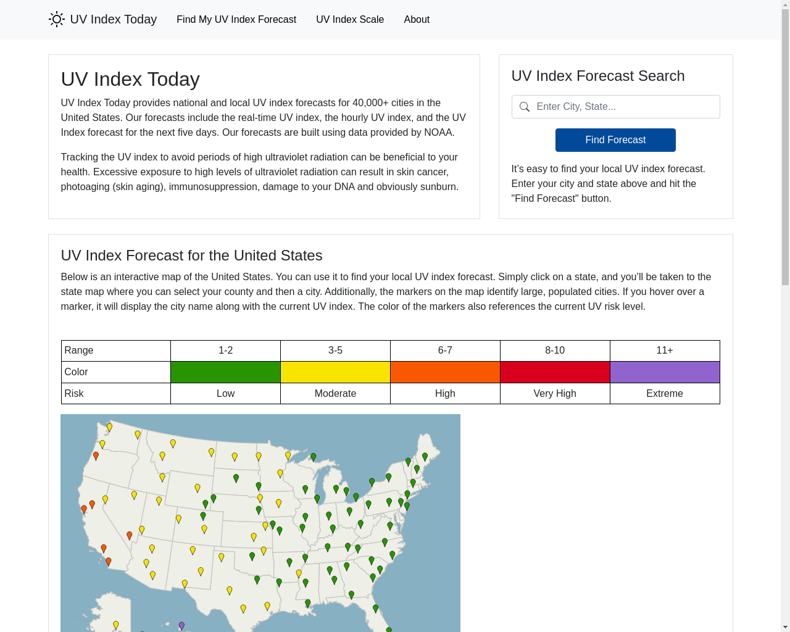This screenshot has width=790, height=632.
Task: Click the orange marker near San Diego
Action: point(109,562)
